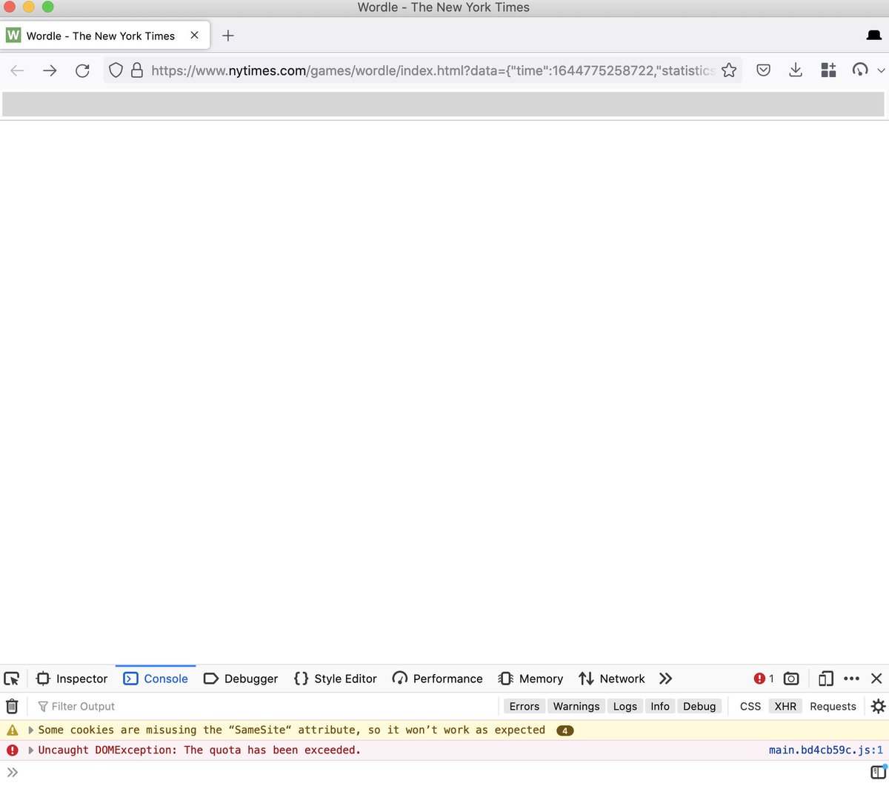
Task: Bookmark this page with the star icon
Action: [729, 70]
